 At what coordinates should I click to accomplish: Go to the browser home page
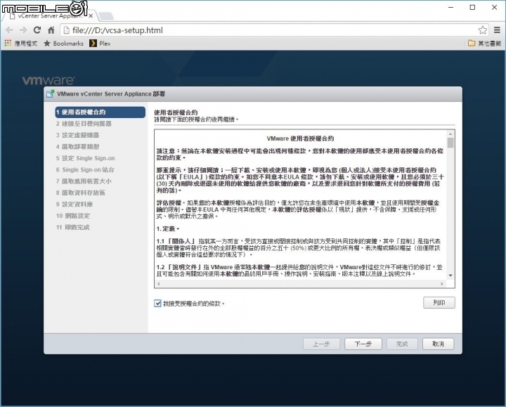(51, 30)
